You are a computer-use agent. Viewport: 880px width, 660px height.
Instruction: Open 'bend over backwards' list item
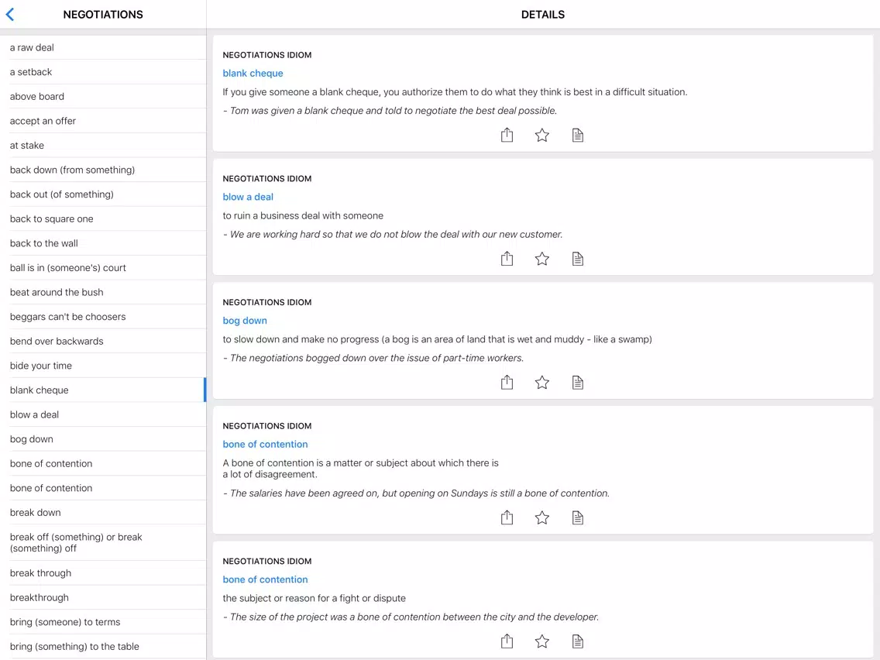103,341
